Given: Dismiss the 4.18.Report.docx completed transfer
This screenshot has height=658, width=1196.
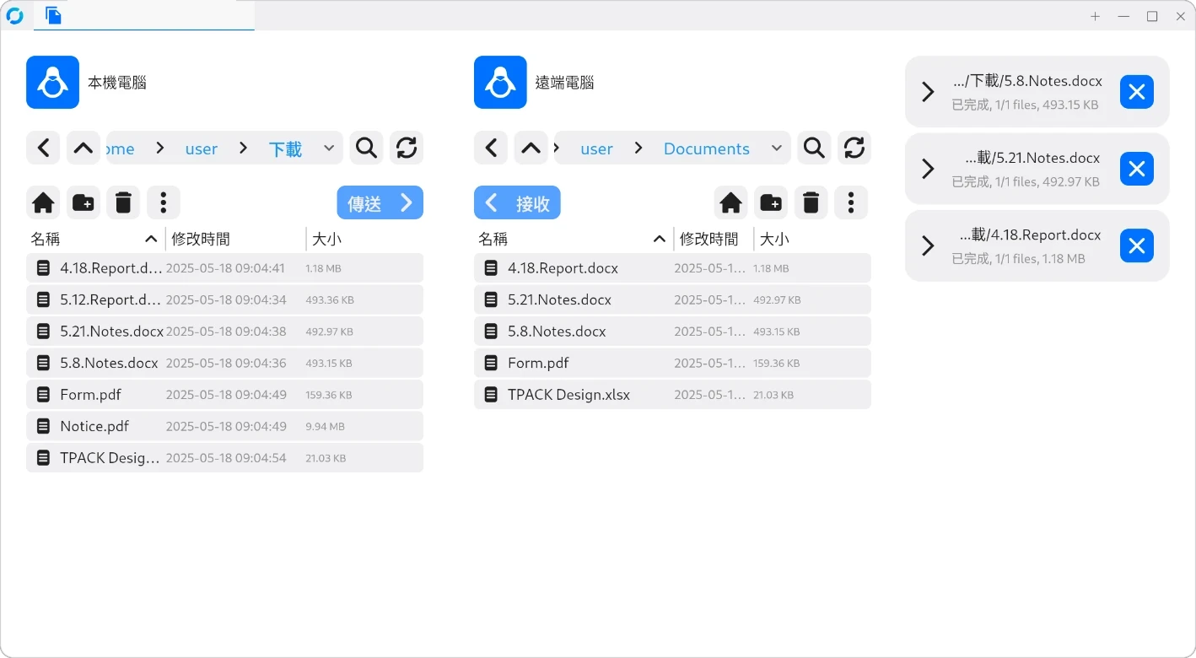Looking at the screenshot, I should coord(1136,245).
